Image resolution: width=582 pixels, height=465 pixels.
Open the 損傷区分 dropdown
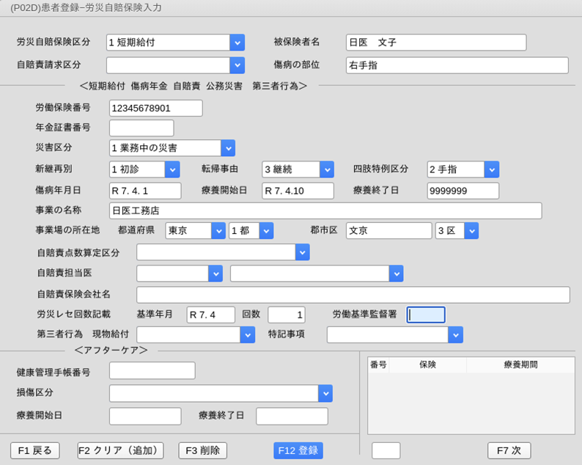point(325,393)
